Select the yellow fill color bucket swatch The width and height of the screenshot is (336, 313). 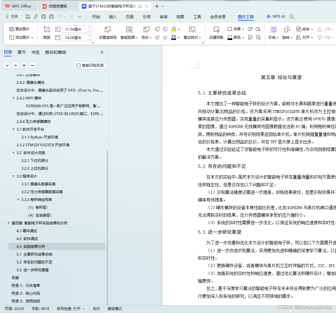(174, 29)
